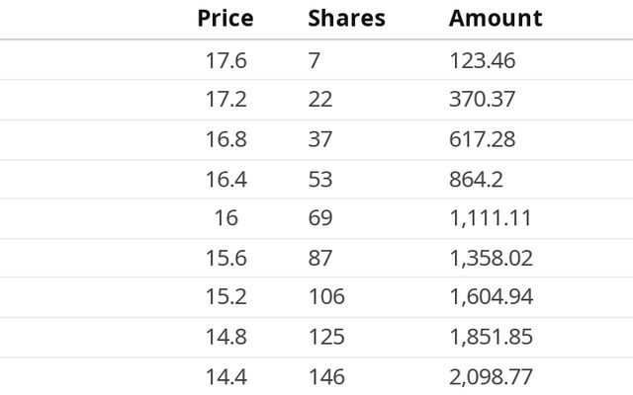Click the amount value 1,358.02
This screenshot has height=395, width=633.
pos(491,258)
